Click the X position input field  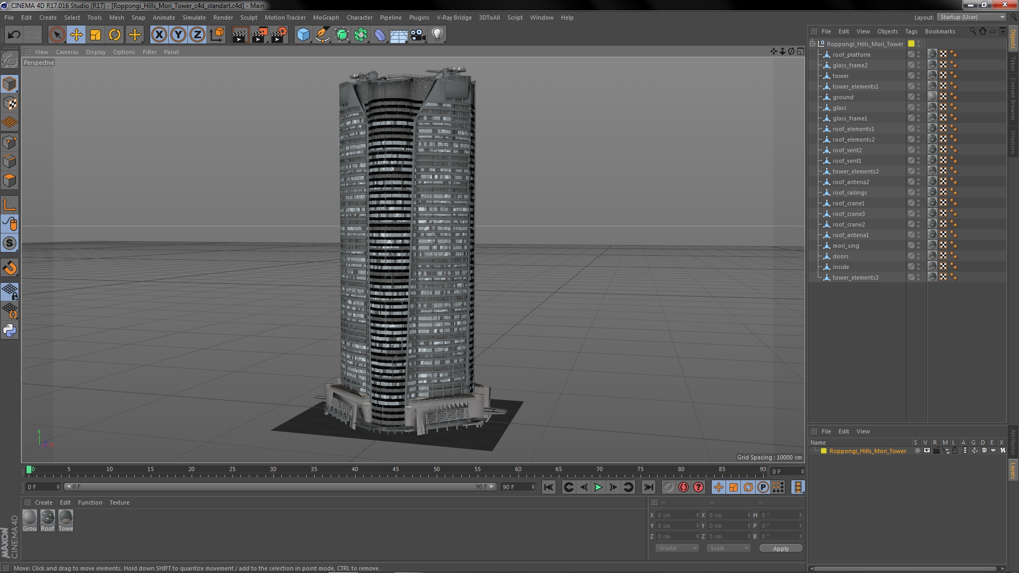[x=676, y=515]
